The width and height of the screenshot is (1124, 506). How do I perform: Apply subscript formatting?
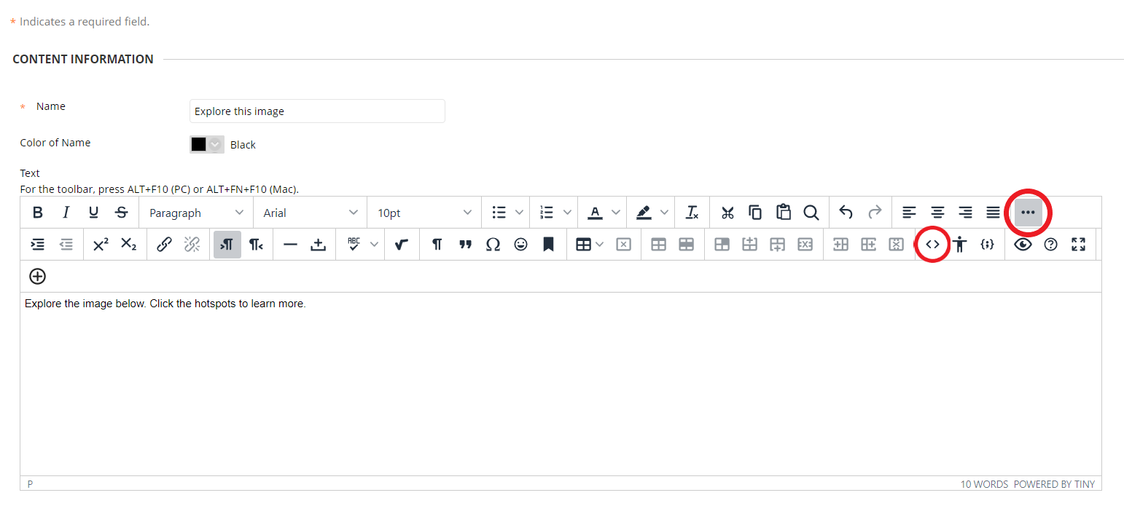[128, 245]
